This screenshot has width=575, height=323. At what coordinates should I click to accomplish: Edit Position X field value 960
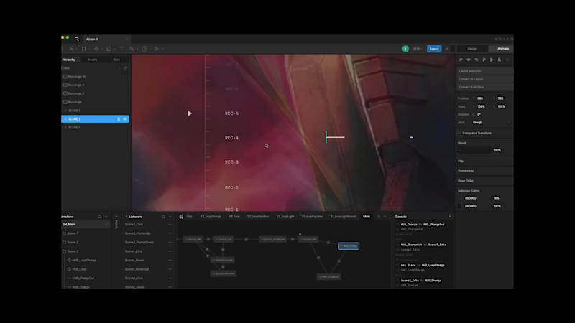click(x=480, y=98)
